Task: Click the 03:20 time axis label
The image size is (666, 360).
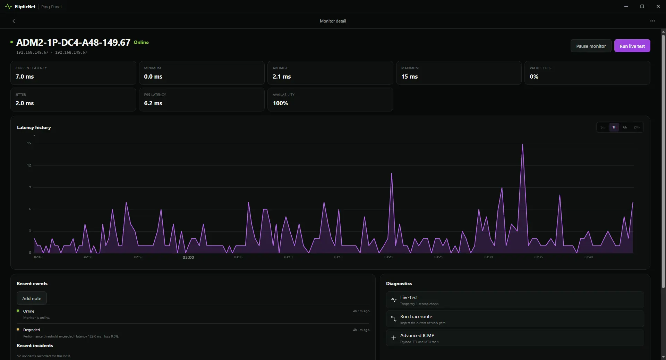Action: click(x=388, y=257)
